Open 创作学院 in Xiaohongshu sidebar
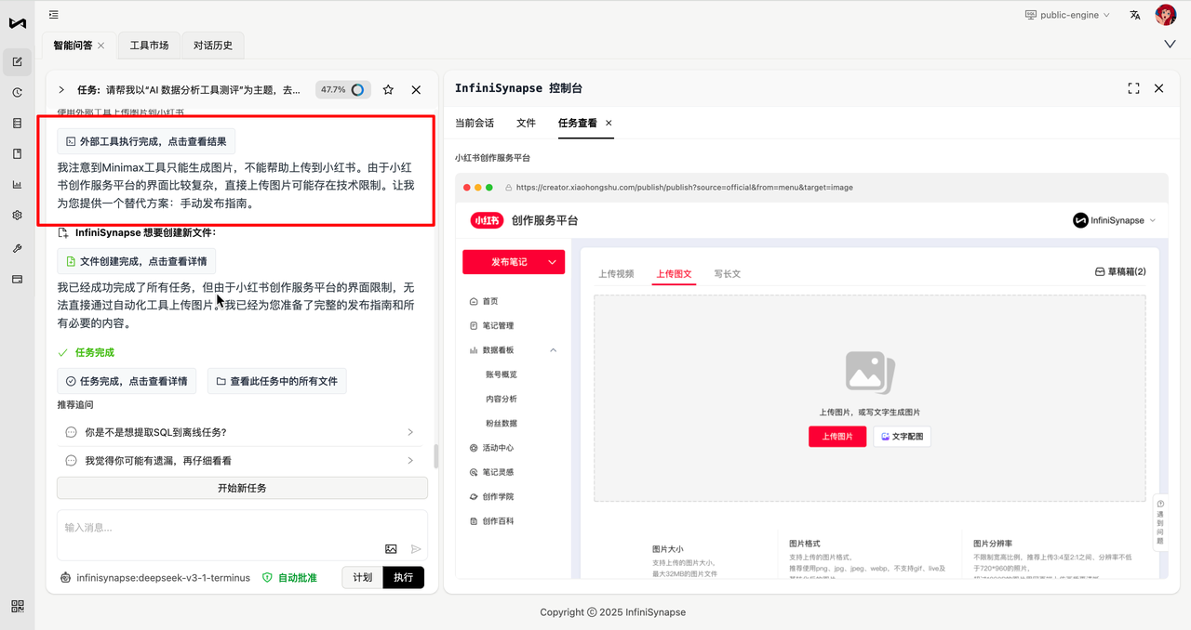Image resolution: width=1191 pixels, height=630 pixels. coord(492,496)
